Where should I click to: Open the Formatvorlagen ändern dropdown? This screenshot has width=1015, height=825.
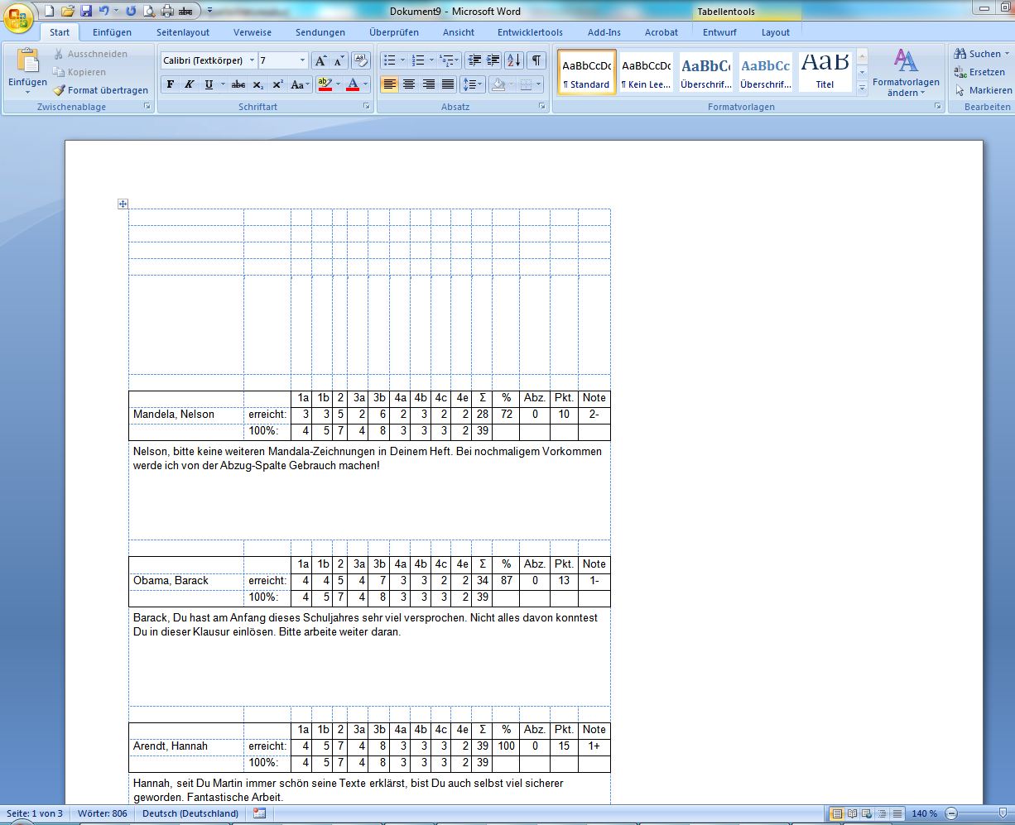coord(906,73)
